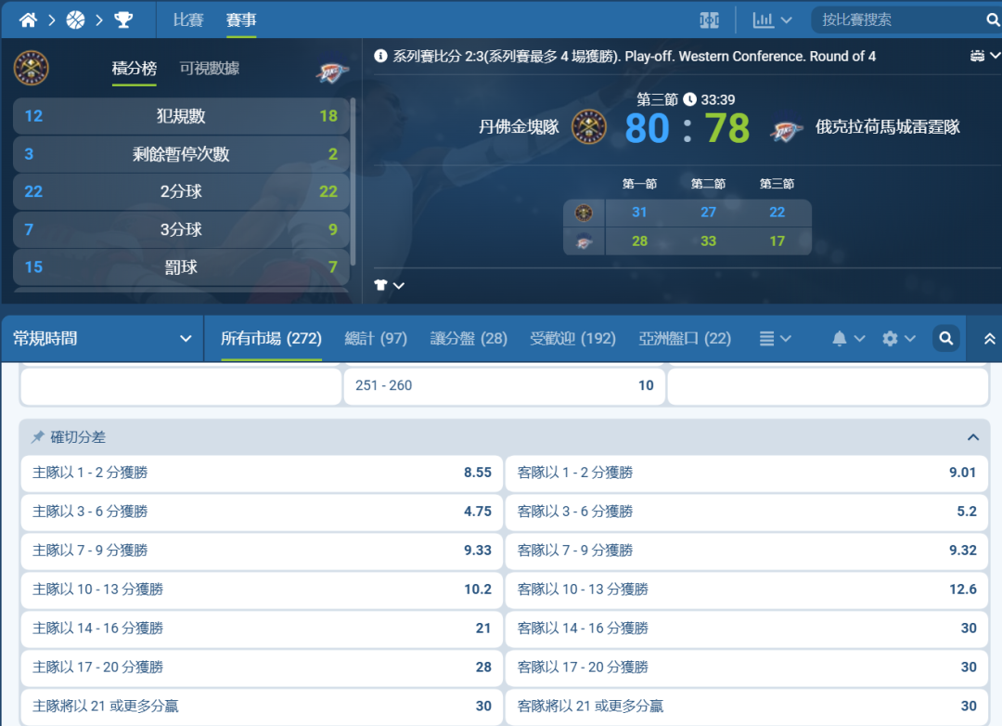Click Nuggets logo beside score 80
Viewport: 1002px width, 726px height.
pos(588,126)
